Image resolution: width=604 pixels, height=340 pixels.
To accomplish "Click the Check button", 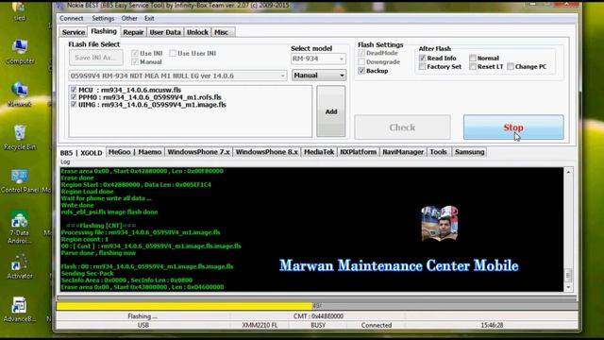I will (x=402, y=127).
